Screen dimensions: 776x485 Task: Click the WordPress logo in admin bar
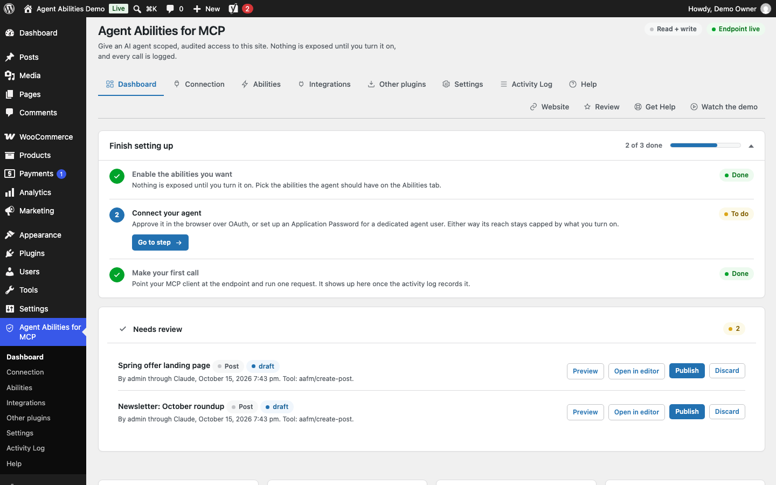point(9,9)
